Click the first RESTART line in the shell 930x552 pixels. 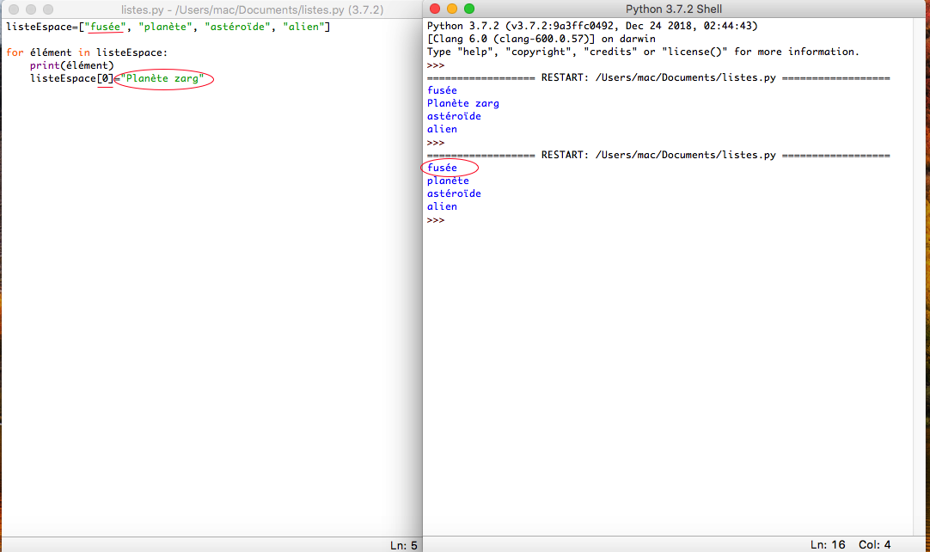coord(658,77)
